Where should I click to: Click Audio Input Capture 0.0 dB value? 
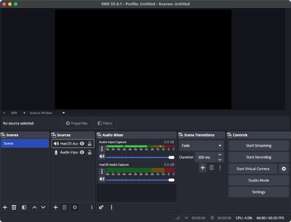tap(169, 142)
